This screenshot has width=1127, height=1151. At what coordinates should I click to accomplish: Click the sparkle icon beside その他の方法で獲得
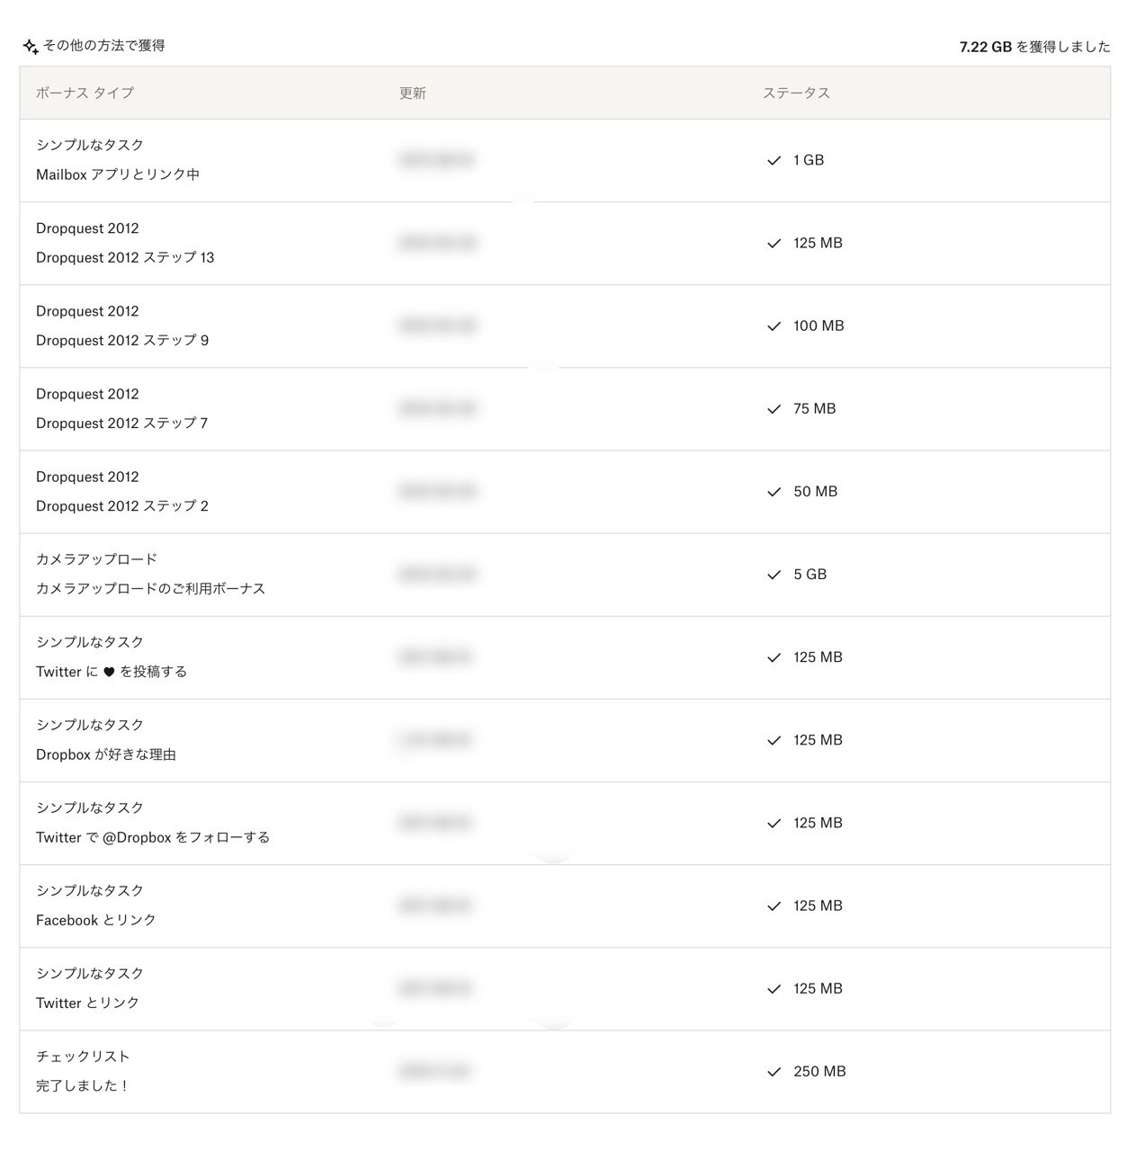(x=31, y=47)
